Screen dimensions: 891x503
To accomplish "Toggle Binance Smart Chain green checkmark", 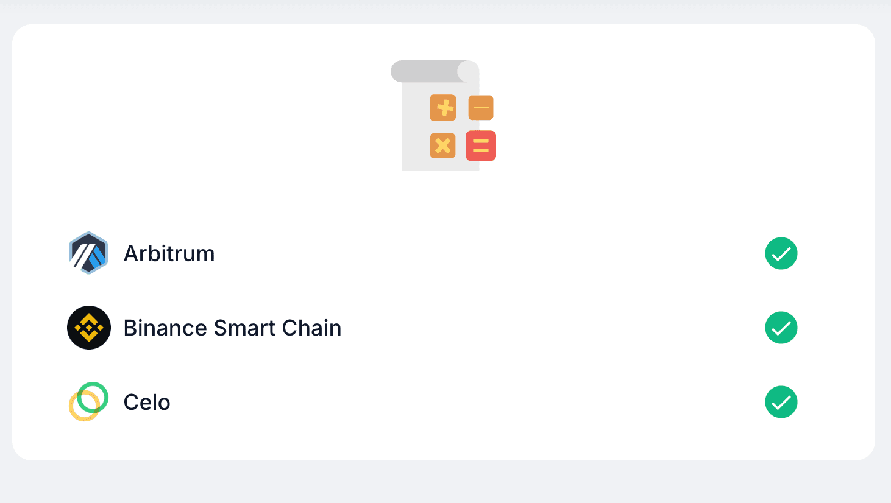I will coord(781,328).
